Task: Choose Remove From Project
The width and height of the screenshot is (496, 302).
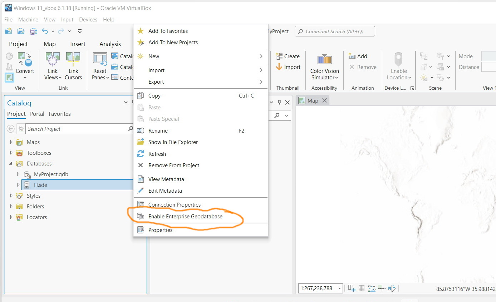Action: [201, 165]
